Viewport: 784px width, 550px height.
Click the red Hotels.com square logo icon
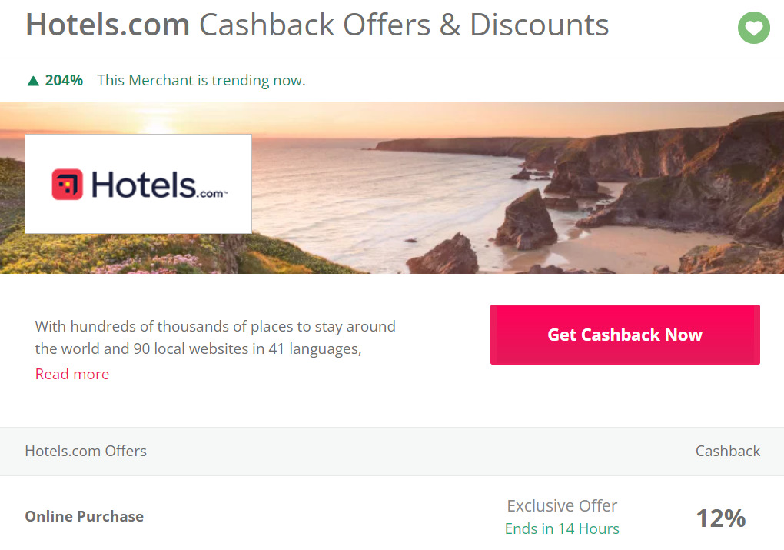coord(67,184)
